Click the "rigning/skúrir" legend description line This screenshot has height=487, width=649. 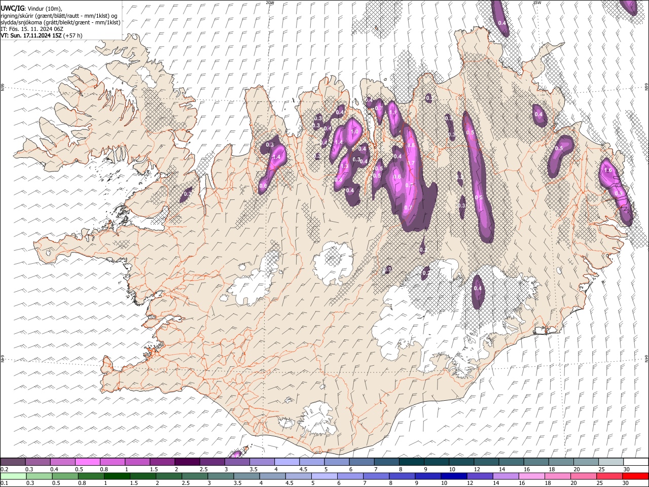(60, 16)
